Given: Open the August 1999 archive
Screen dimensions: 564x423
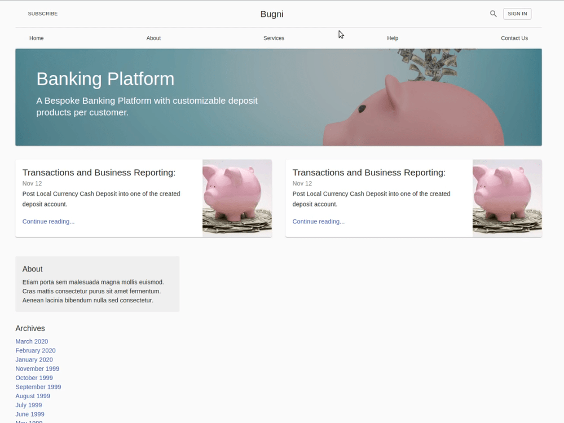Looking at the screenshot, I should [33, 396].
